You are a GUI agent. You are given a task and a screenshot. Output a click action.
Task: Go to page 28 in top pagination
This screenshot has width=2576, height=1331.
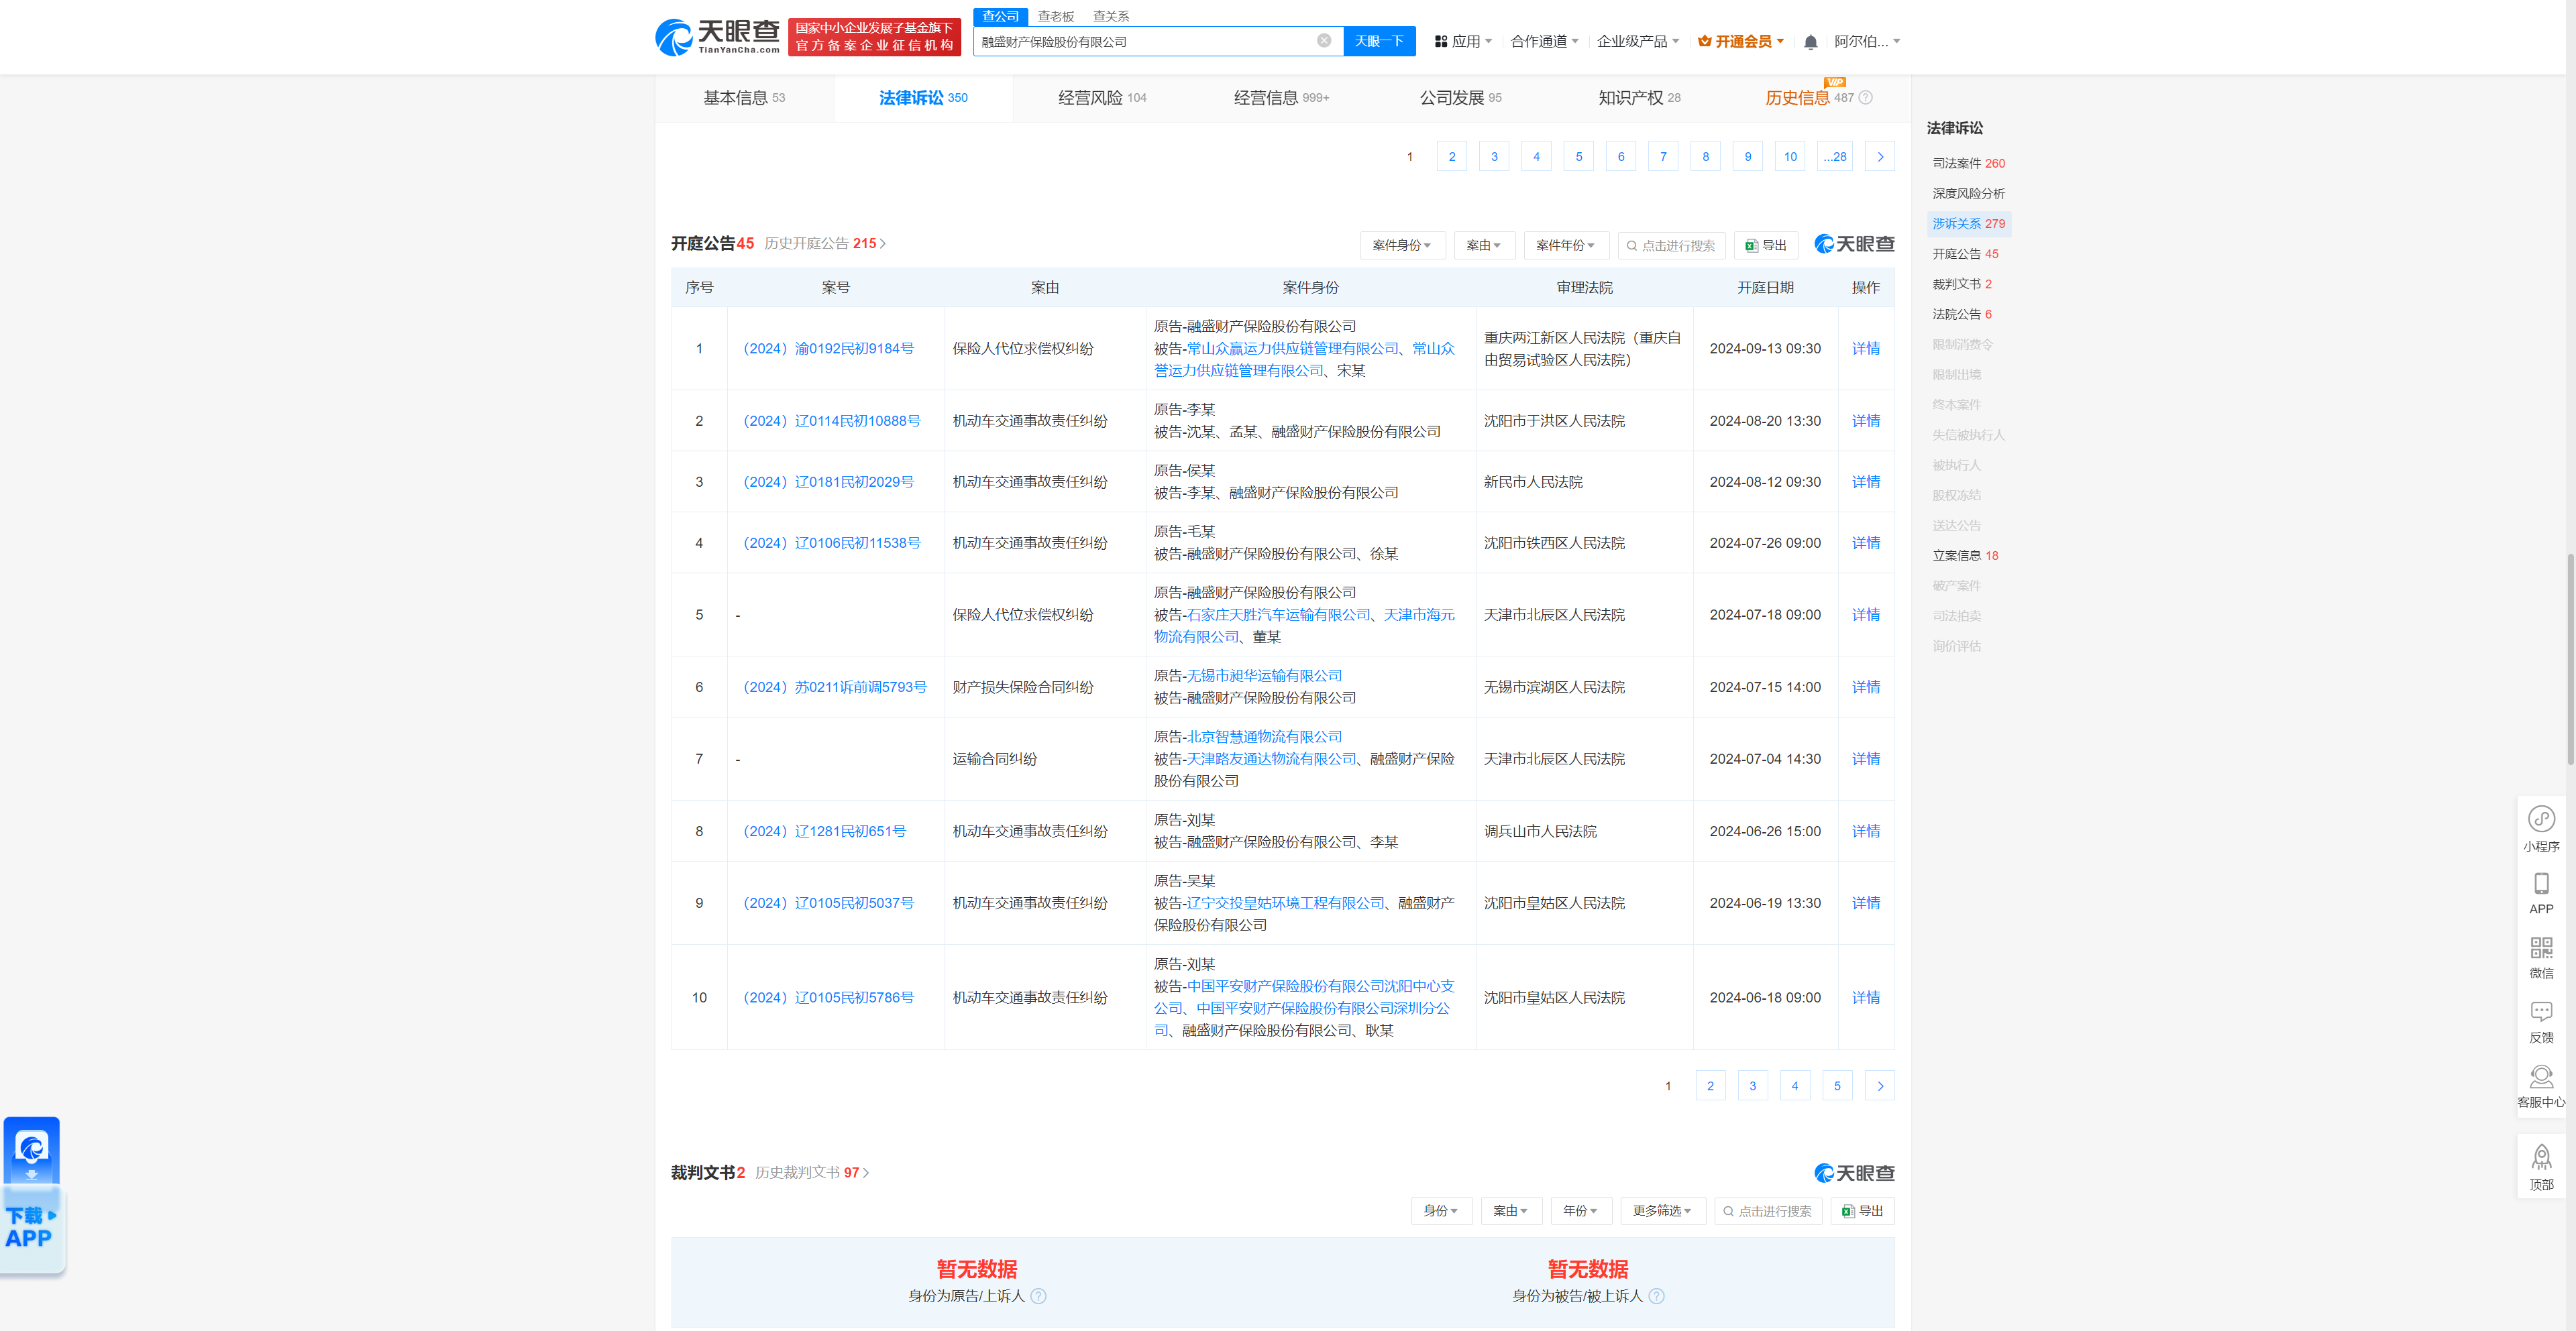pyautogui.click(x=1835, y=157)
